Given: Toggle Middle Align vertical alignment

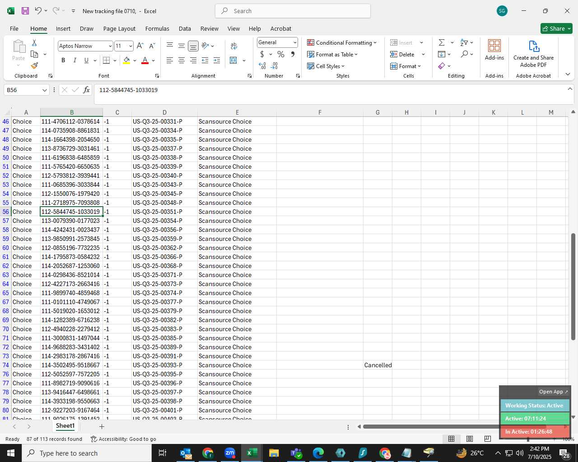Looking at the screenshot, I should 182,46.
